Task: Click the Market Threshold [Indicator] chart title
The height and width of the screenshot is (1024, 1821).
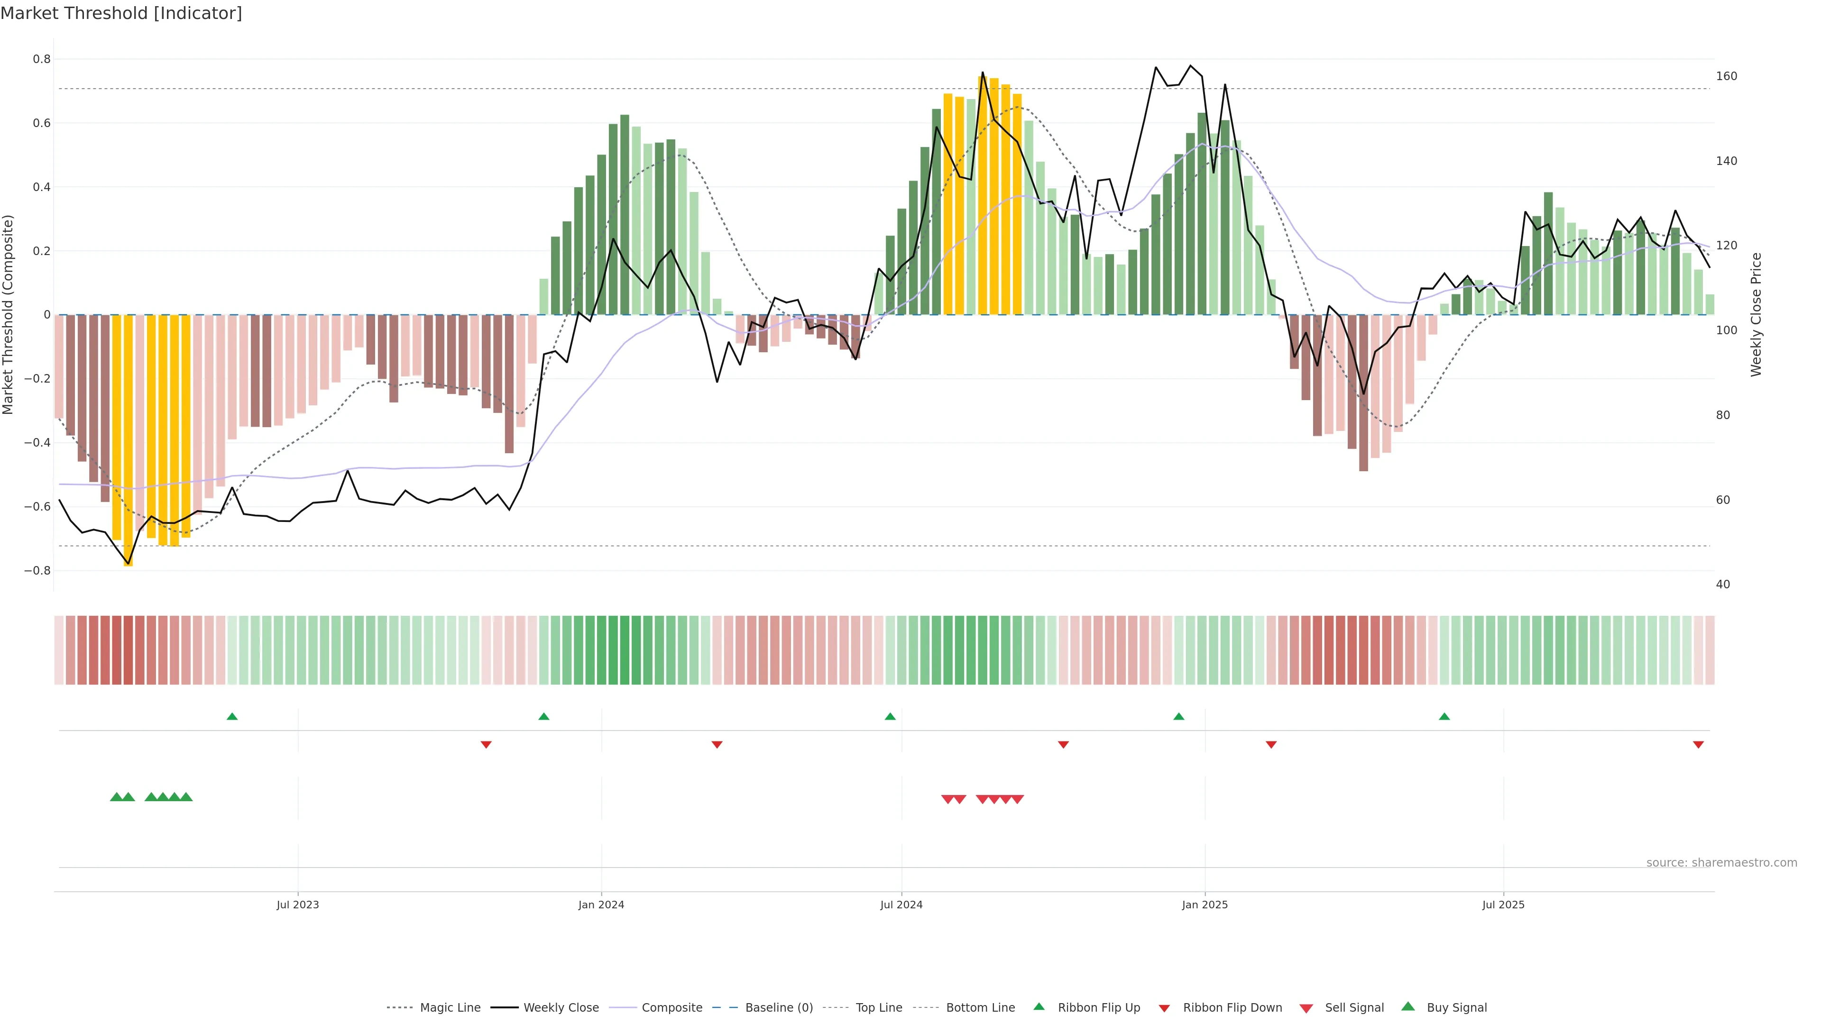Action: pyautogui.click(x=121, y=13)
